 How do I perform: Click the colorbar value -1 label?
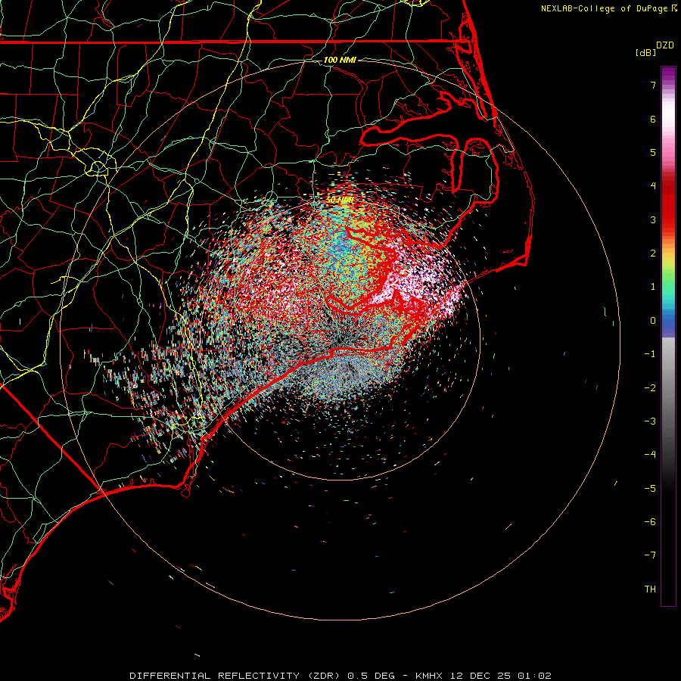(x=650, y=354)
